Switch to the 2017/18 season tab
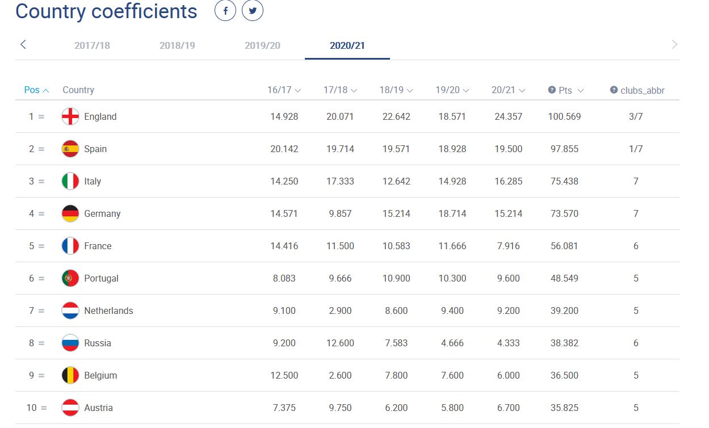This screenshot has width=709, height=428. pos(92,45)
